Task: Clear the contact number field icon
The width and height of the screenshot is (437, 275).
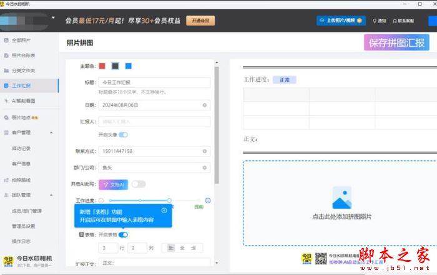Action: 205,151
